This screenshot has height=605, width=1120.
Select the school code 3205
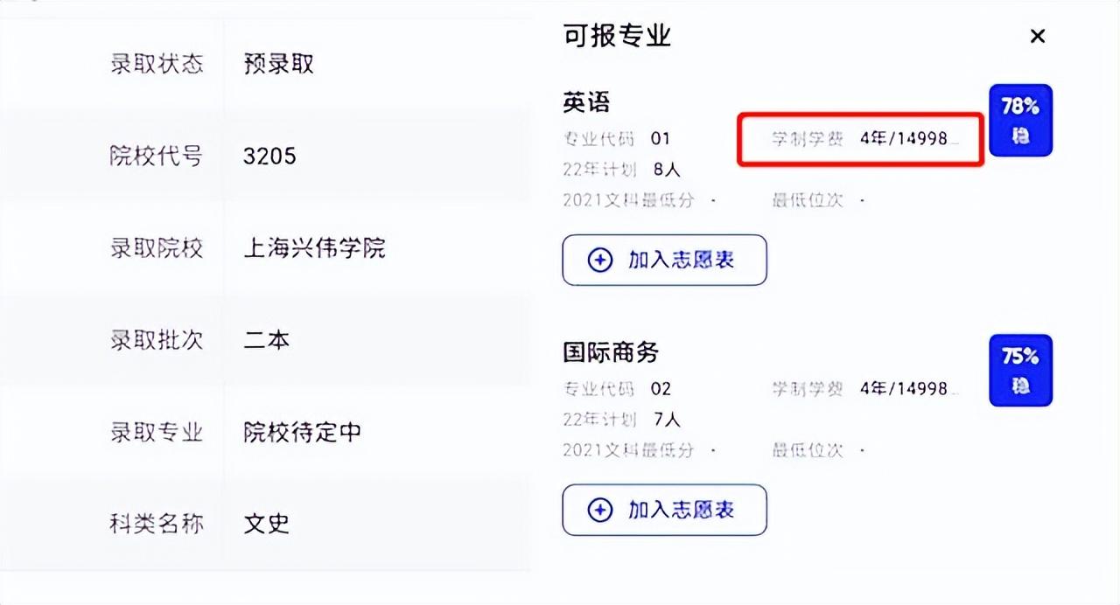click(269, 156)
